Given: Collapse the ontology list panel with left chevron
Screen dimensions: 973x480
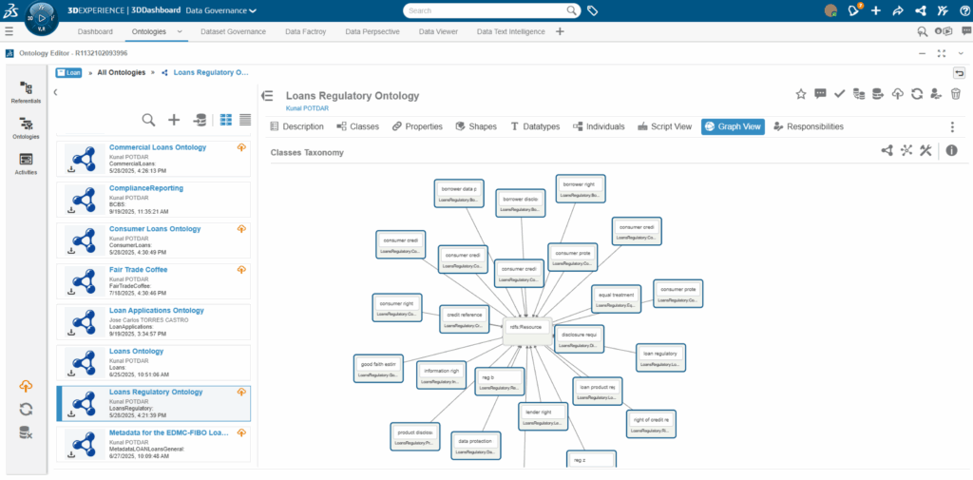Looking at the screenshot, I should pos(55,92).
